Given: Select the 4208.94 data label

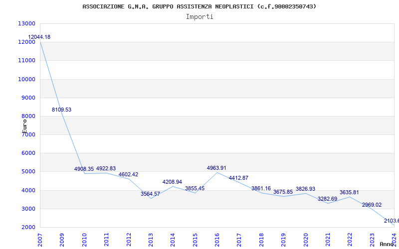Looking at the screenshot, I should [172, 182].
